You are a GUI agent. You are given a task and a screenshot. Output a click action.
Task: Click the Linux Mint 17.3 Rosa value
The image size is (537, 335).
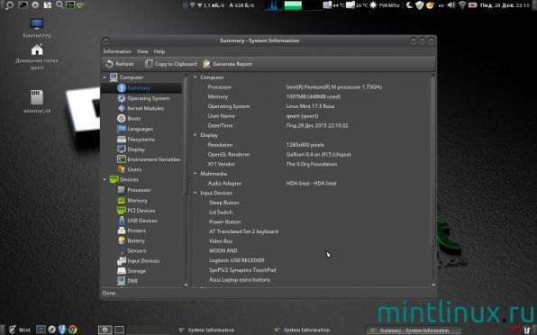(x=310, y=106)
